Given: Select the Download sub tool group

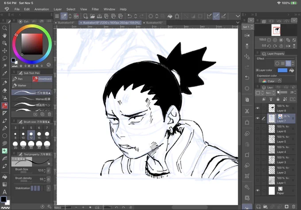Looking at the screenshot, I should click(42, 79).
